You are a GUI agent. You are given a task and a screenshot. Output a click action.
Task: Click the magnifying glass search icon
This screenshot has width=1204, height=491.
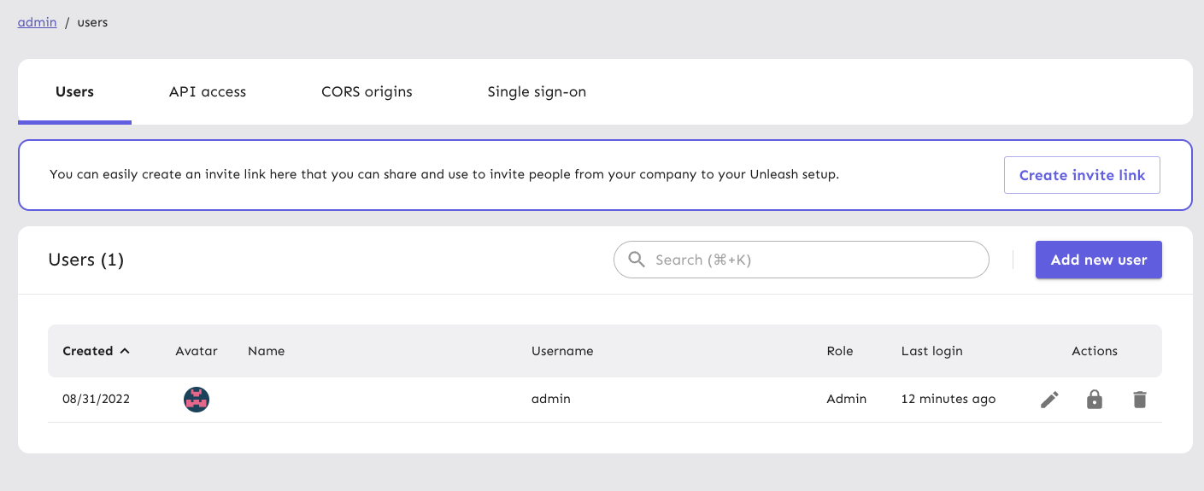(637, 260)
